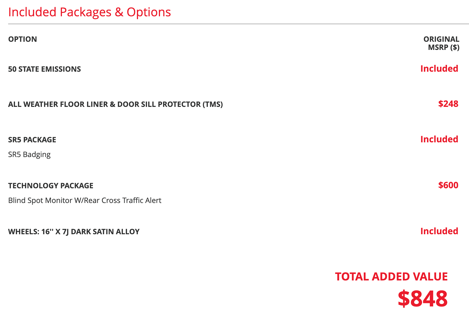Screen dimensions: 469x313
Task: Click Blind Spot Monitor W/Rear Cross Traffic Alert
Action: coord(85,200)
